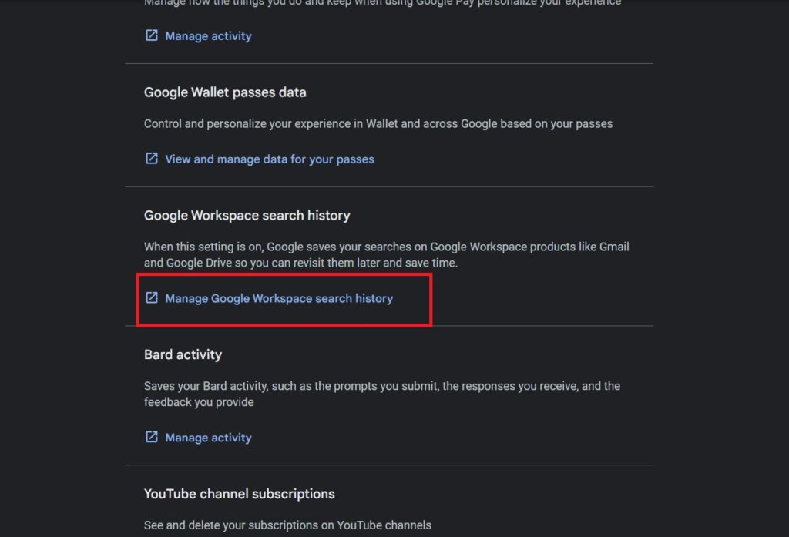Click the YouTube subscriptions description text
Viewport: 789px width, 537px height.
tap(287, 525)
